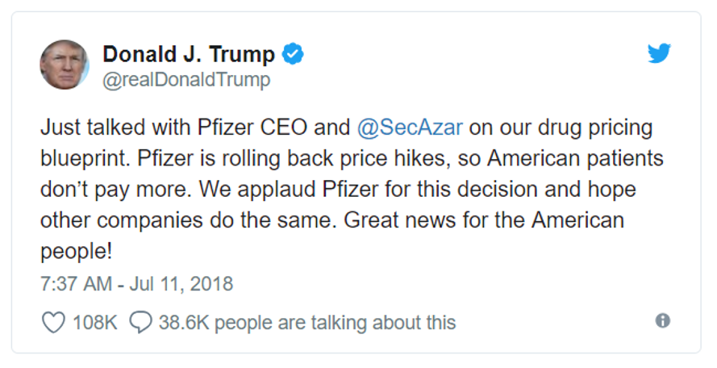Reply using the speech bubble icon
This screenshot has width=717, height=368.
(x=140, y=322)
